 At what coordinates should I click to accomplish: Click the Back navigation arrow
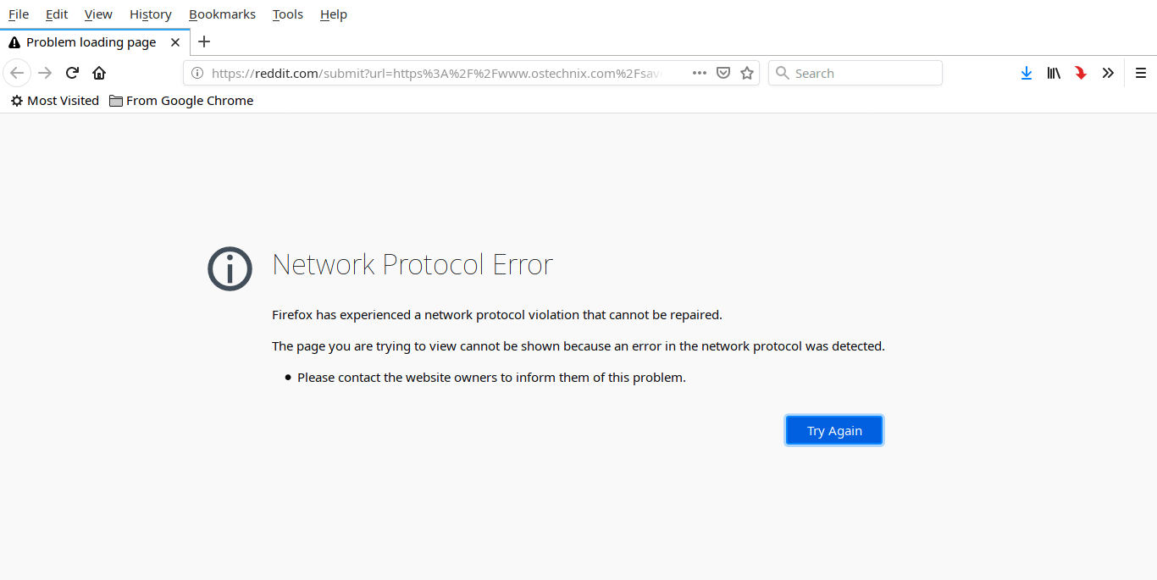pos(17,73)
